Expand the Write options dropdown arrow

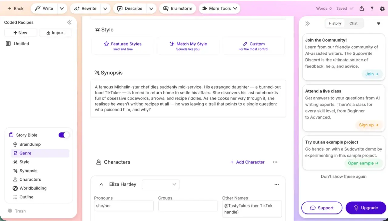(x=62, y=8)
